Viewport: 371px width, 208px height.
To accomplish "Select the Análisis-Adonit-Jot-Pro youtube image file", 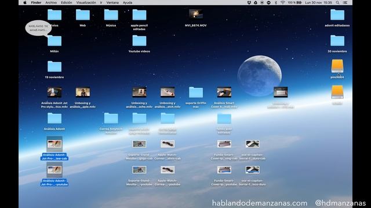I will coord(54,170).
